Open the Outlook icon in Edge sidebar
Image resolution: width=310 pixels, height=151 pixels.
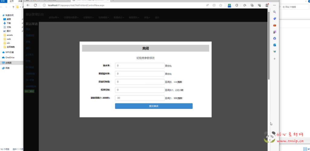click(275, 45)
